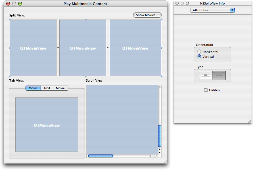
Task: Select Horizontal orientation for the split view
Action: [x=199, y=51]
